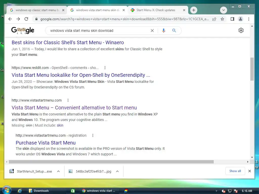The image size is (259, 194).
Task: Click the vertical scrollbar thumb
Action: pos(252,69)
